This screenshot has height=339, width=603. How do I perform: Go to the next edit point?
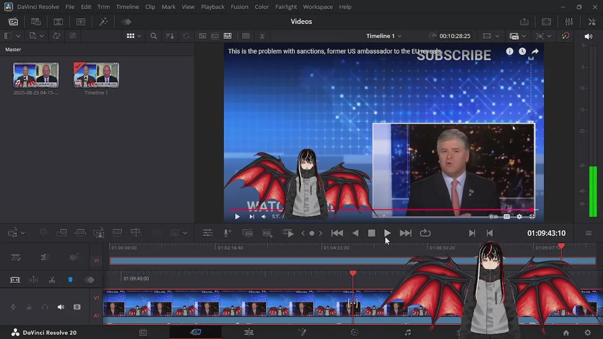point(472,233)
